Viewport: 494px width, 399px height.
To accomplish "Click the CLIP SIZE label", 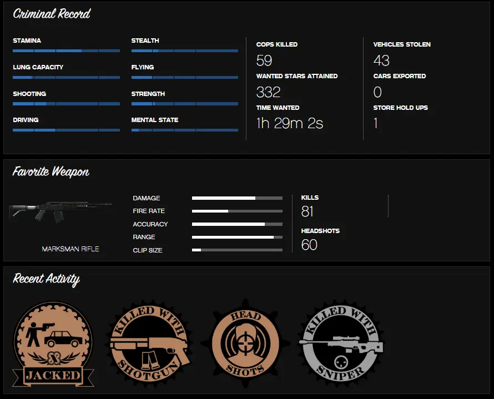I will [x=148, y=250].
